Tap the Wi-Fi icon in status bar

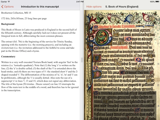(x=9, y=2)
